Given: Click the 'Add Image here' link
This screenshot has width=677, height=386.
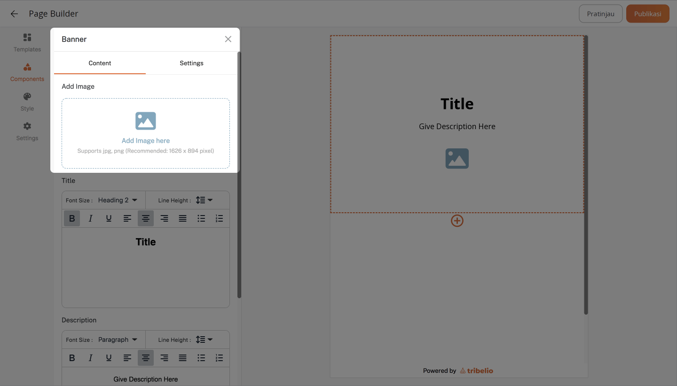Looking at the screenshot, I should coord(146,140).
